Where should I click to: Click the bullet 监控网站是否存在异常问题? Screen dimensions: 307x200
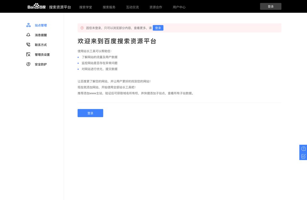[99, 63]
